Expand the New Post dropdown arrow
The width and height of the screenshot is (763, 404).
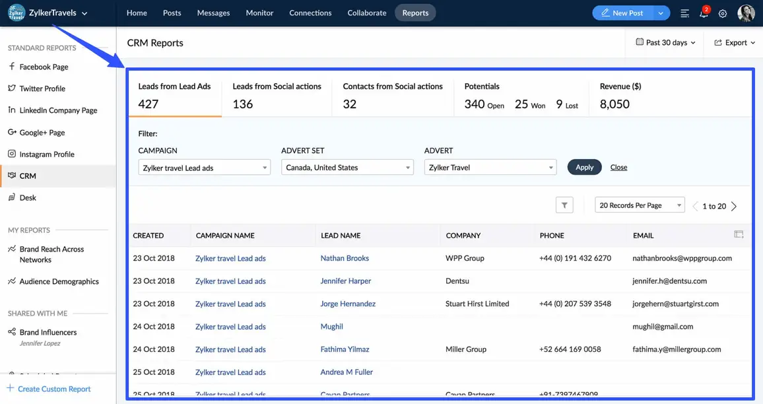(x=661, y=13)
